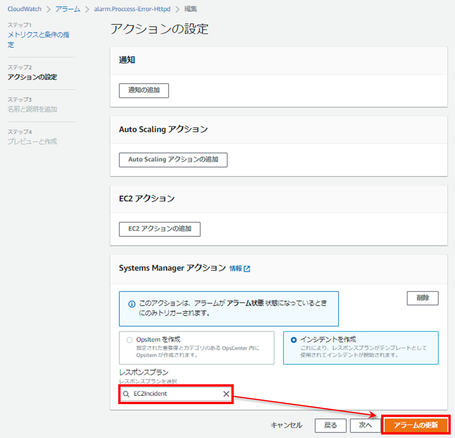455x438 pixels.
Task: Open alarm.Proccess-Error-Httpd breadcrumb link
Action: (x=132, y=9)
